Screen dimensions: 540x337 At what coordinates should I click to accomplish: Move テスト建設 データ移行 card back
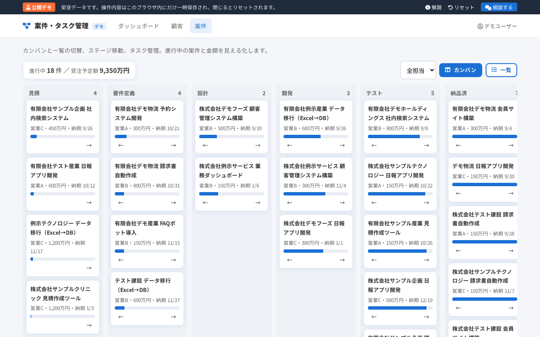pos(121,317)
